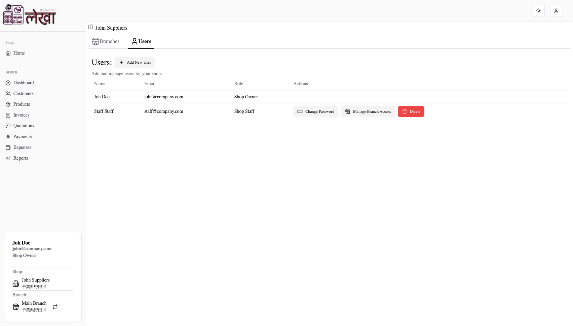
Task: Navigate to Invoices
Action: tap(21, 115)
